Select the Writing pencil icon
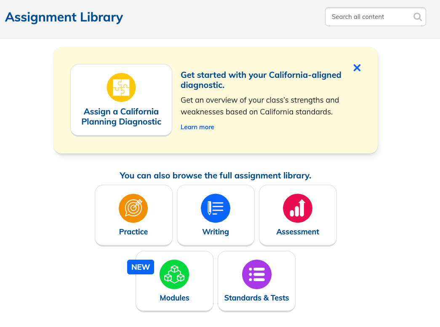The image size is (440, 327). (x=216, y=208)
